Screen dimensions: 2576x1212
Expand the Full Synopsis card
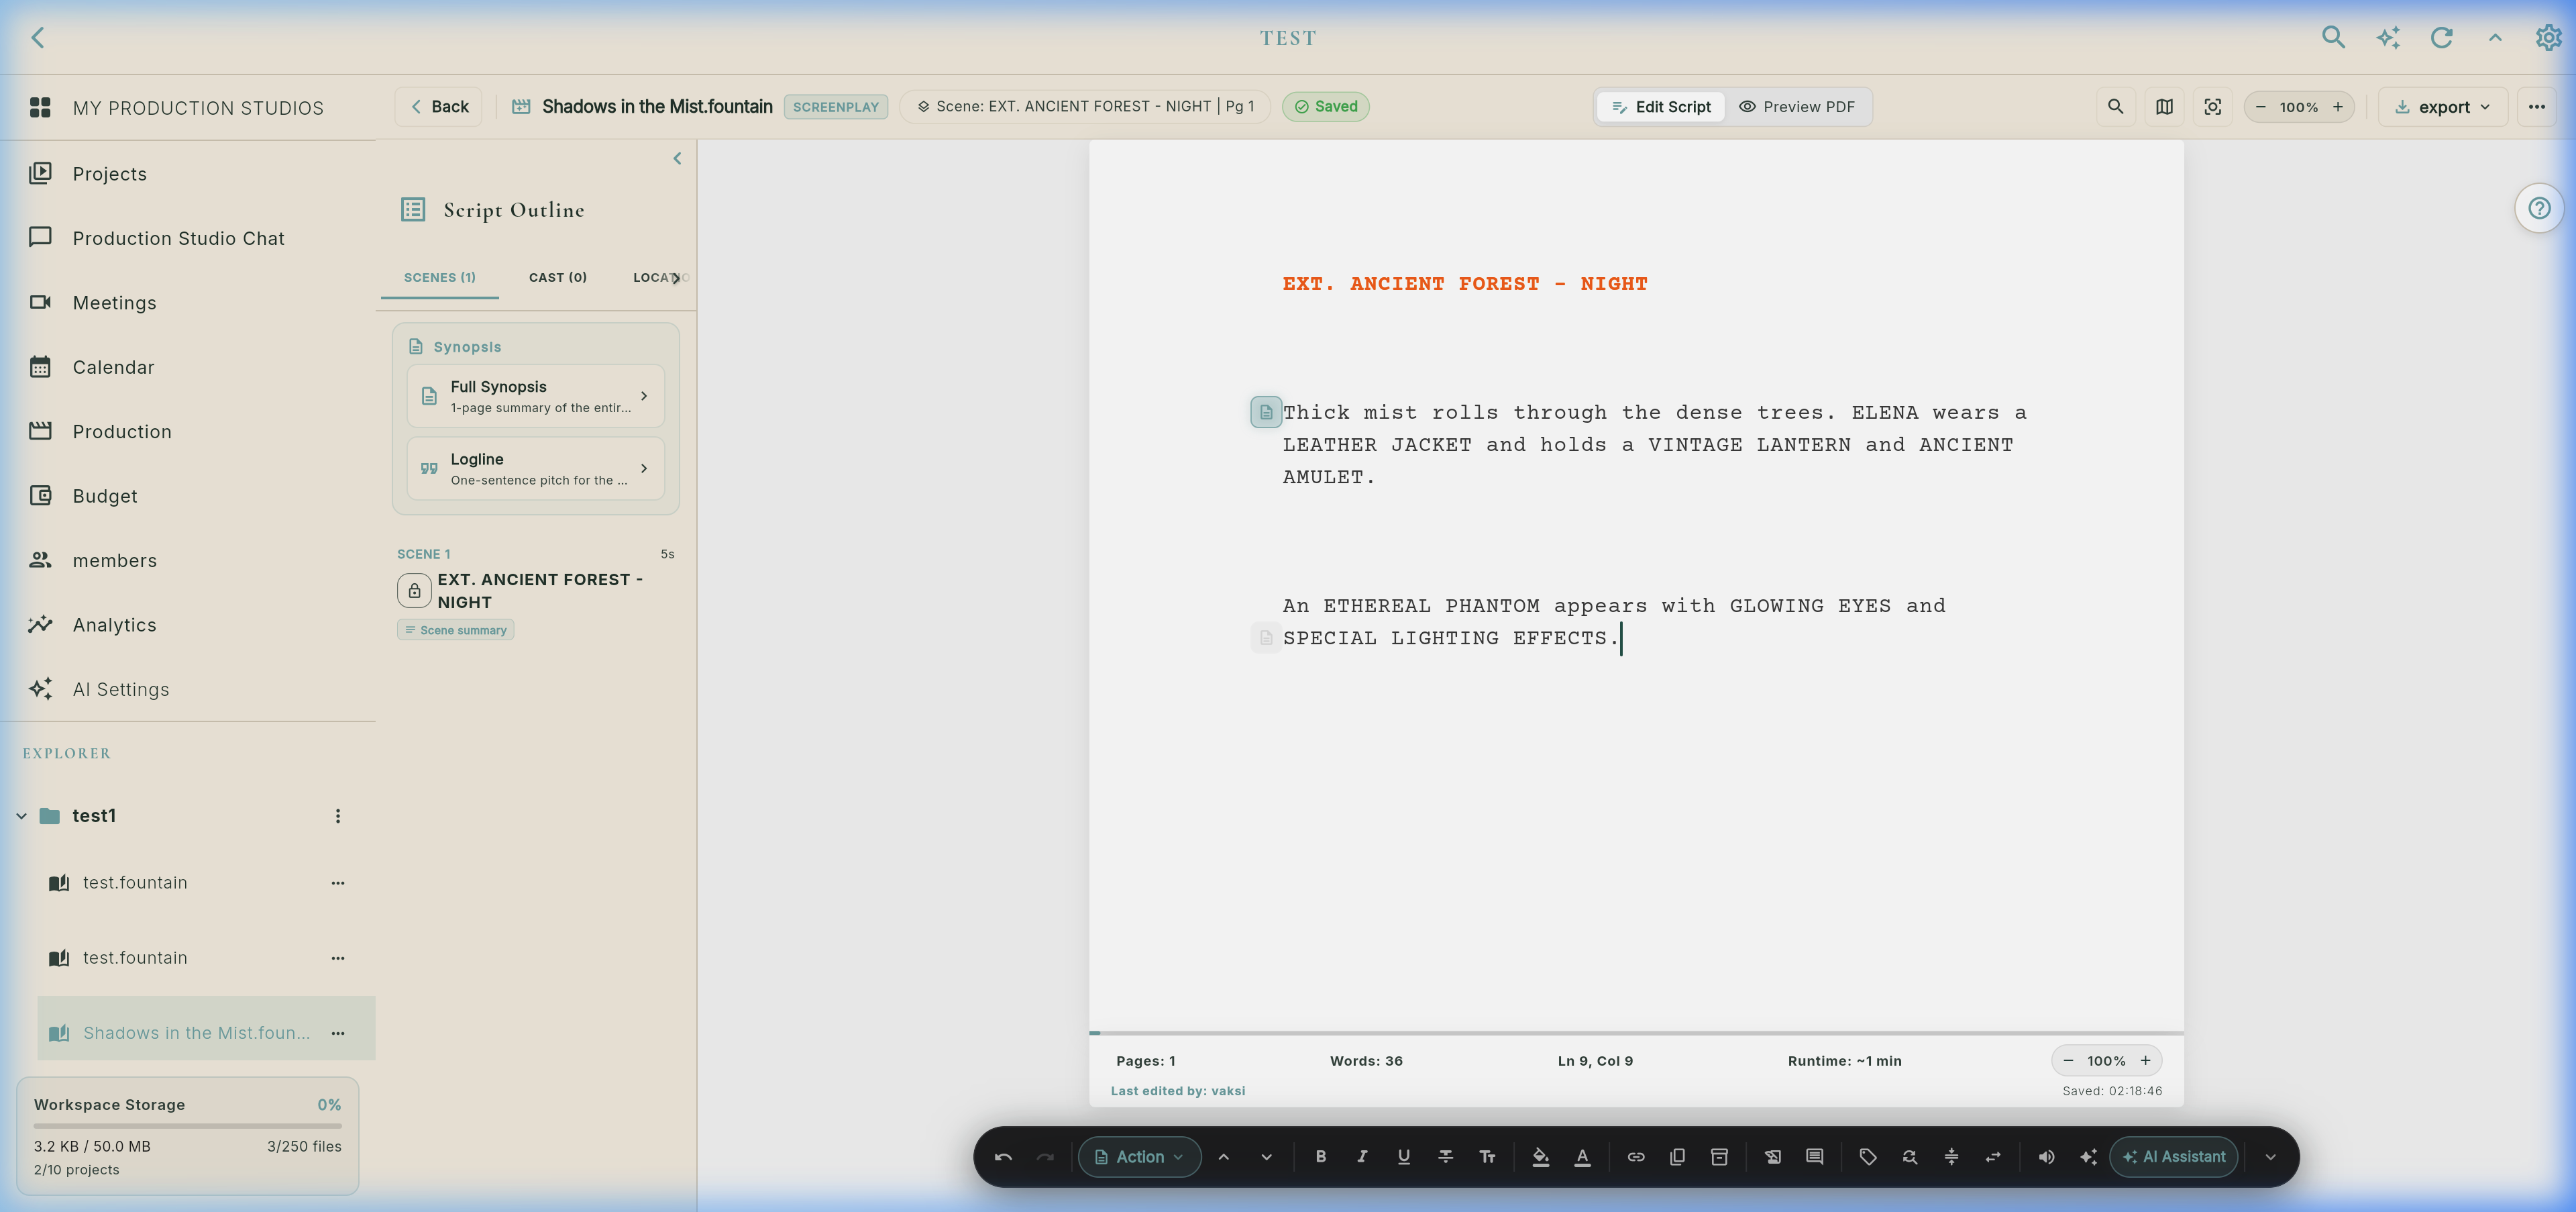point(536,396)
